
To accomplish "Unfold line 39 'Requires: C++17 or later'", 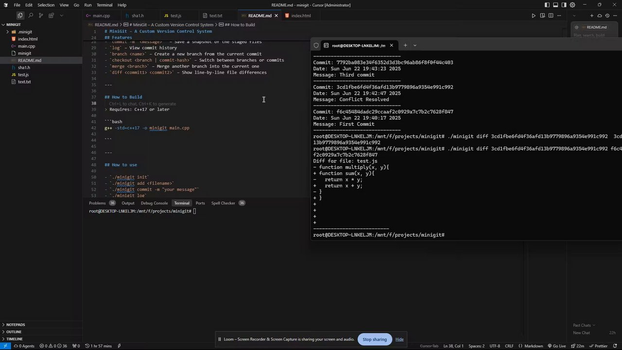I will (x=106, y=109).
